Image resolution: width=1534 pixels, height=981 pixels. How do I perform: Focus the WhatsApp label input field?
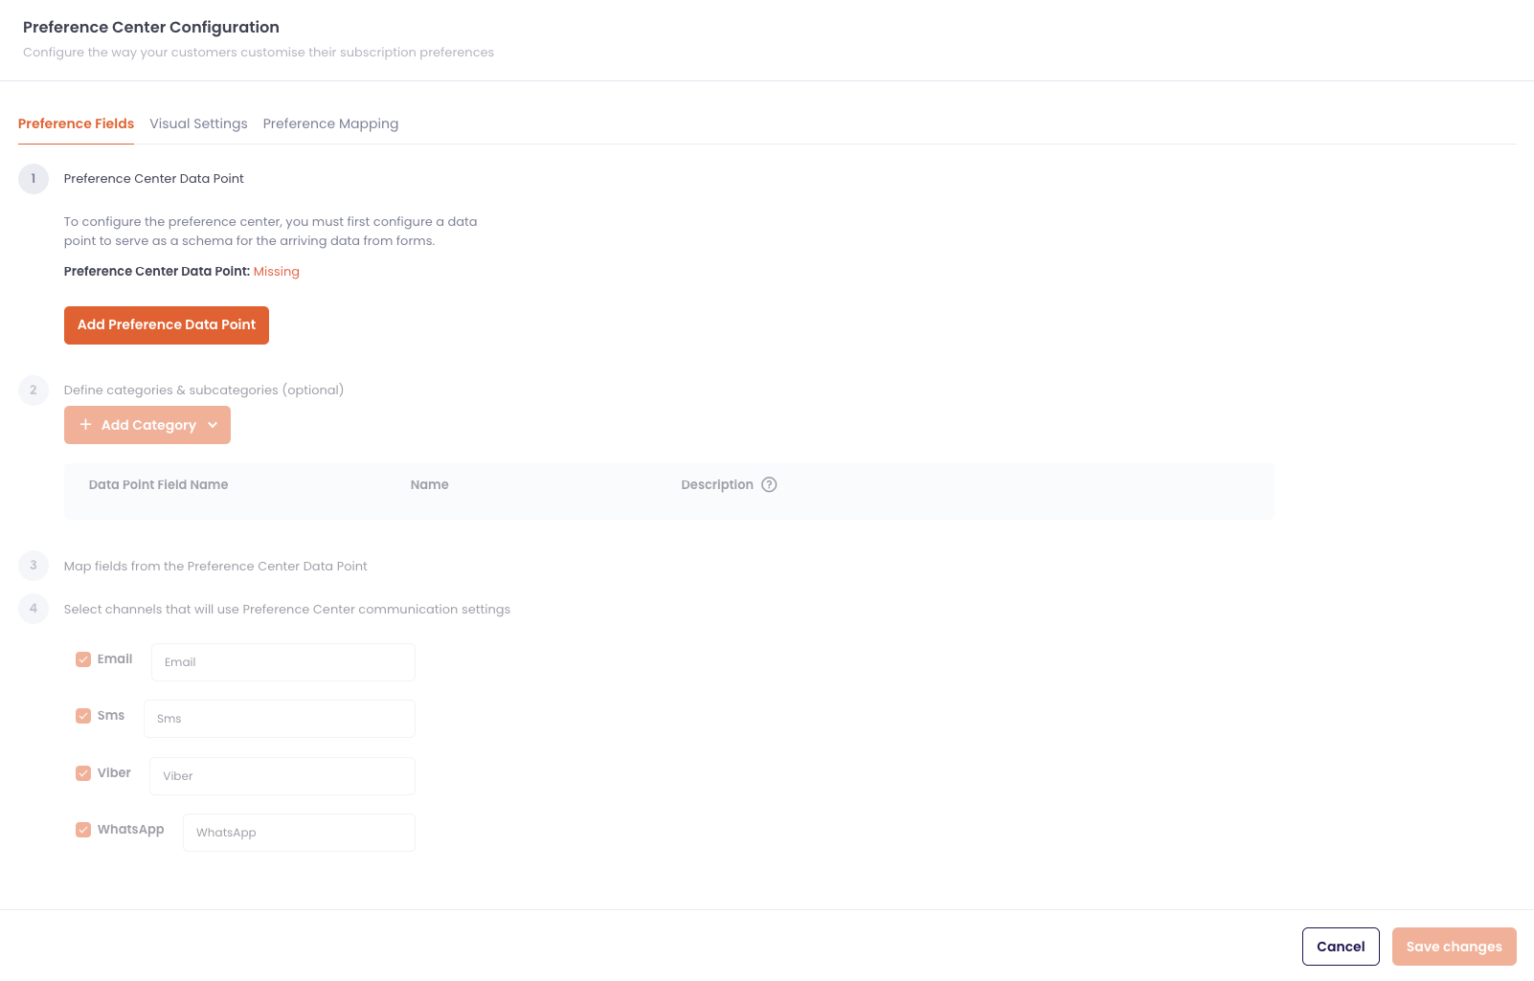[299, 833]
